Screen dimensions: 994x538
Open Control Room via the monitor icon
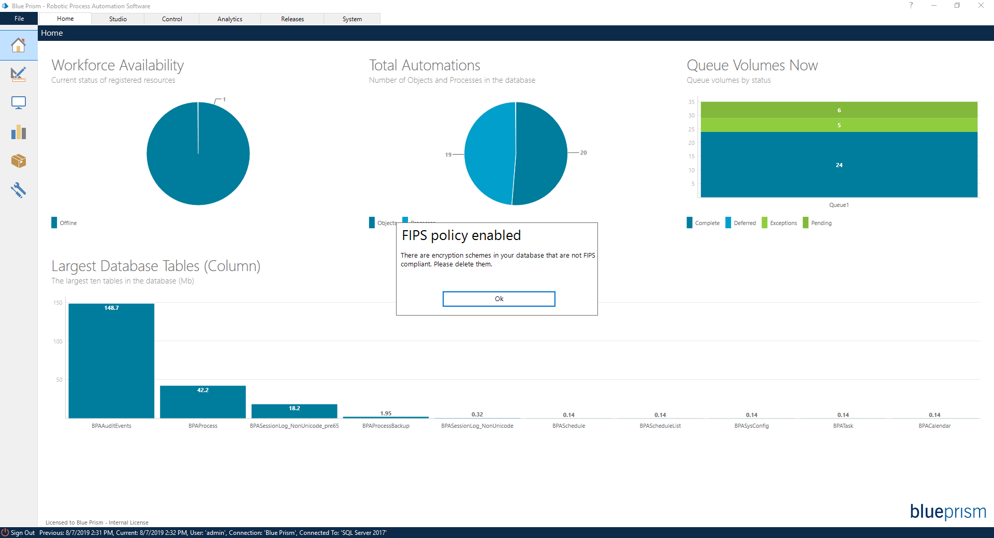point(19,102)
